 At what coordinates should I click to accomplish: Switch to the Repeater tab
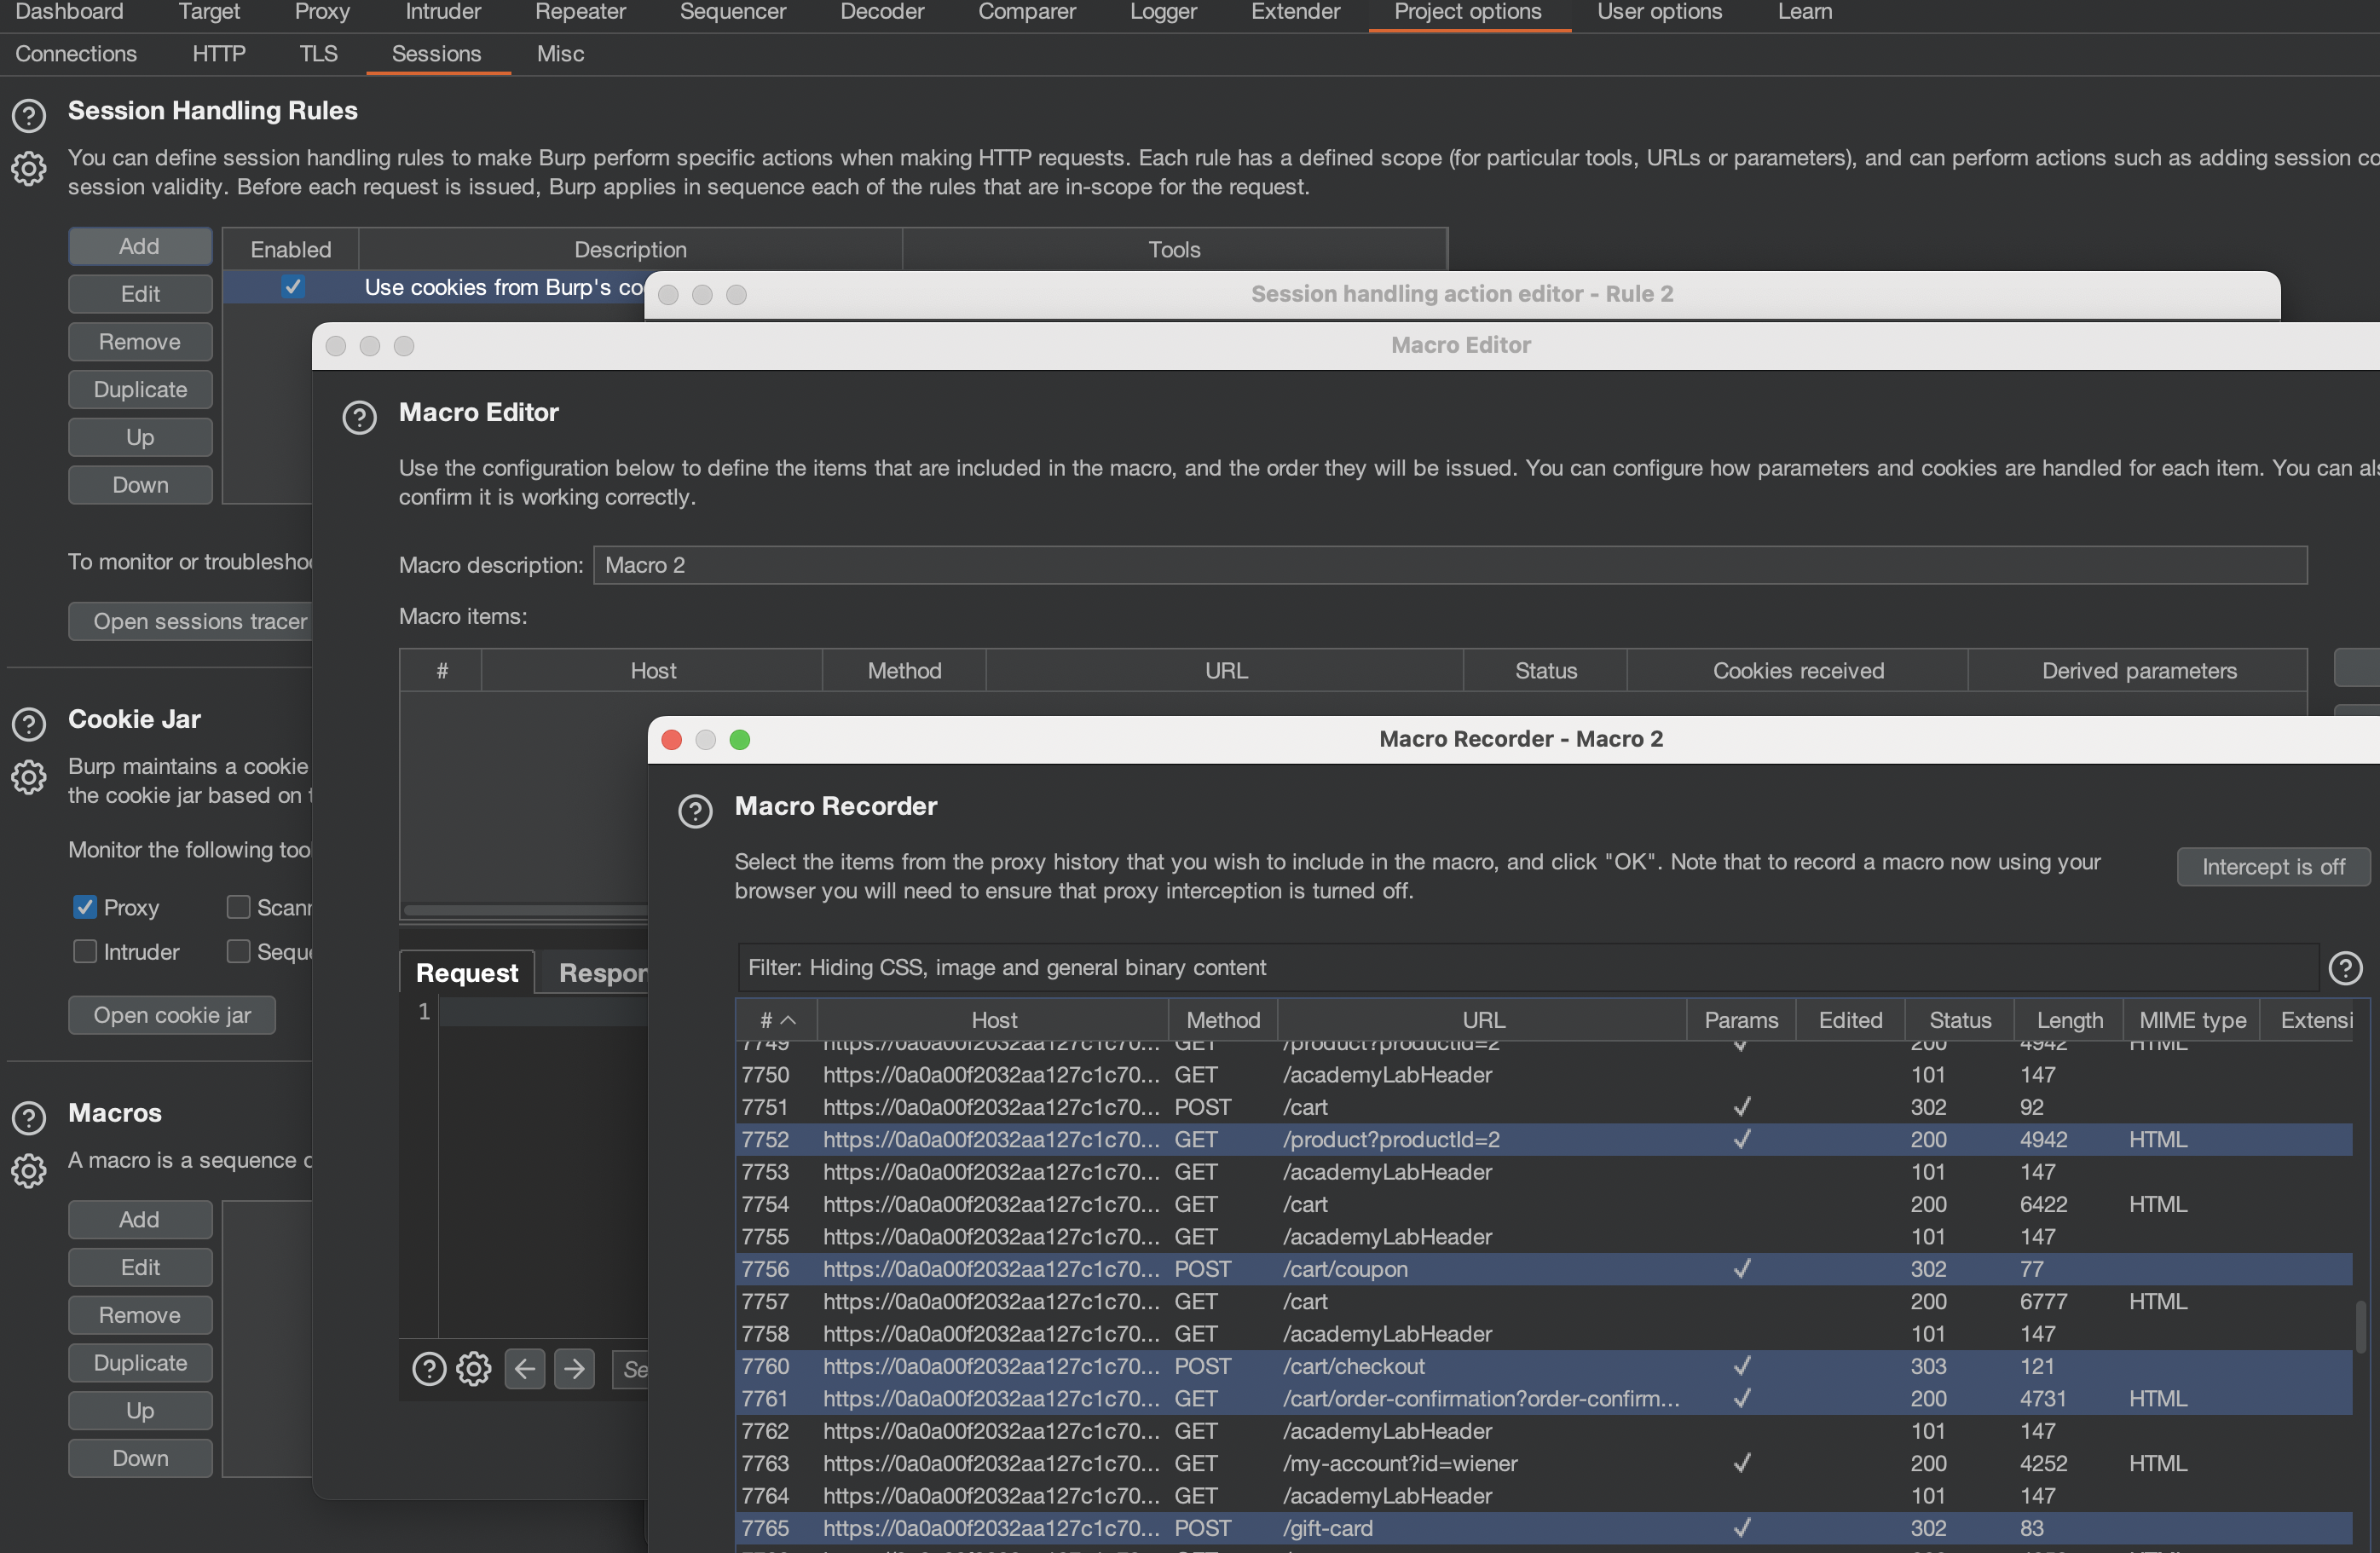click(580, 12)
